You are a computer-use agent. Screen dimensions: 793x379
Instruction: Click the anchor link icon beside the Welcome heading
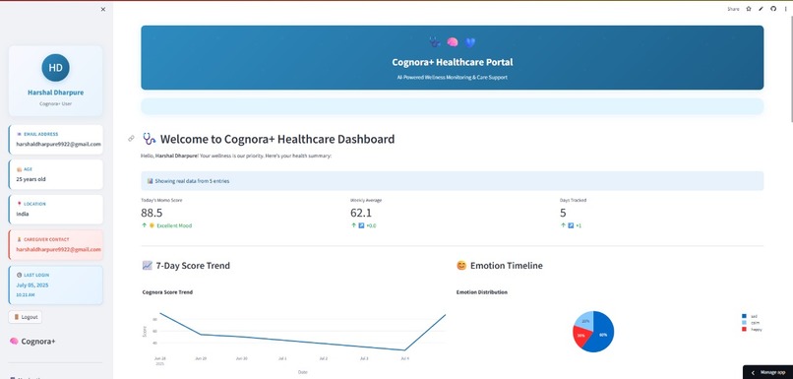click(132, 138)
